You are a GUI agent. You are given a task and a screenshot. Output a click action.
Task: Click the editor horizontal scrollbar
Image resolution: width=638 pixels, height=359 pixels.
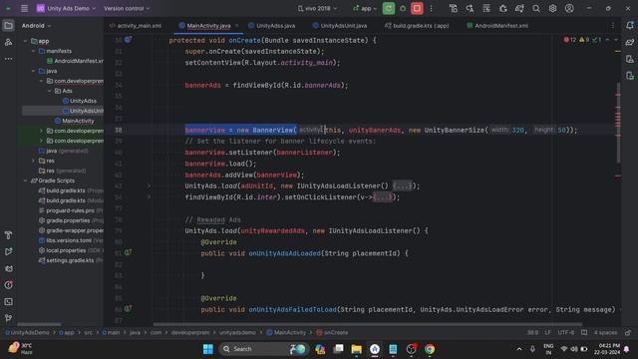pyautogui.click(x=368, y=324)
